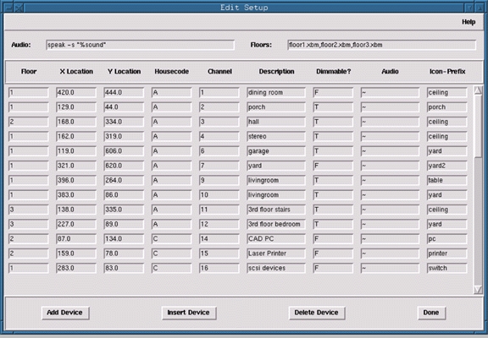Click the scrollbar up arrow
The image size is (488, 338).
tap(478, 90)
